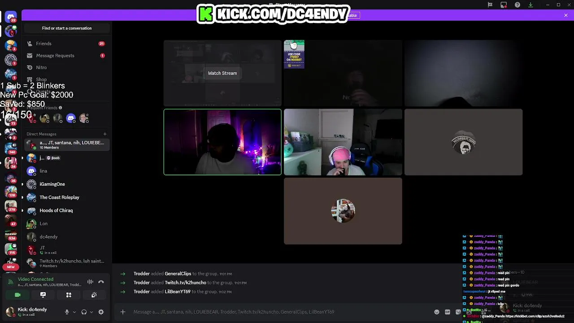The width and height of the screenshot is (574, 323).
Task: Open The Coast Roleplay conversation
Action: (x=66, y=197)
